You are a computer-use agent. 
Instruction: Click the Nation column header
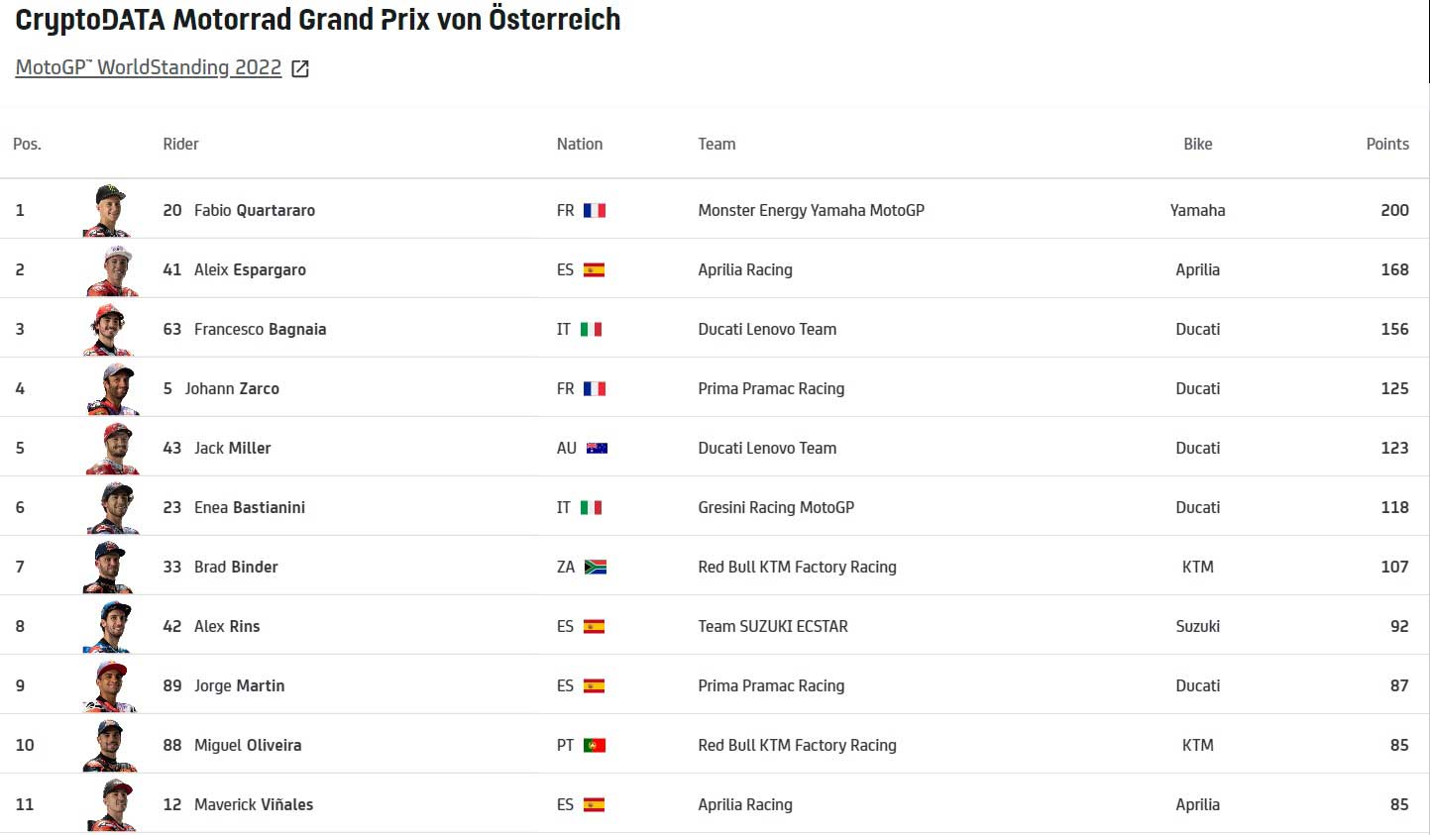click(579, 144)
